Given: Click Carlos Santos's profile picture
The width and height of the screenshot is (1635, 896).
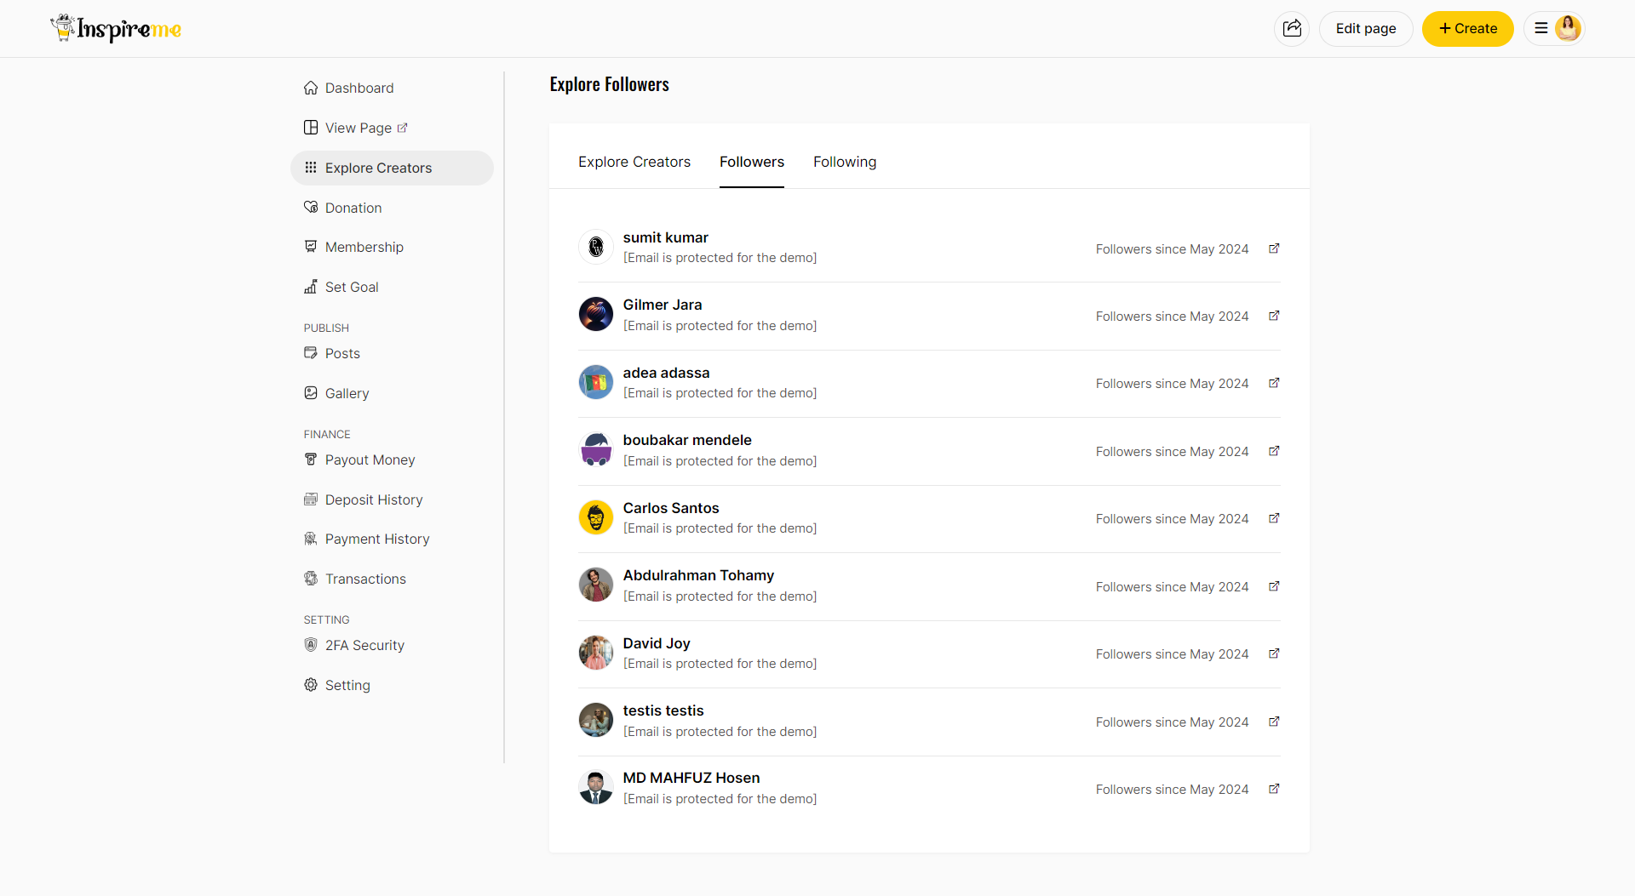Looking at the screenshot, I should pos(596,516).
